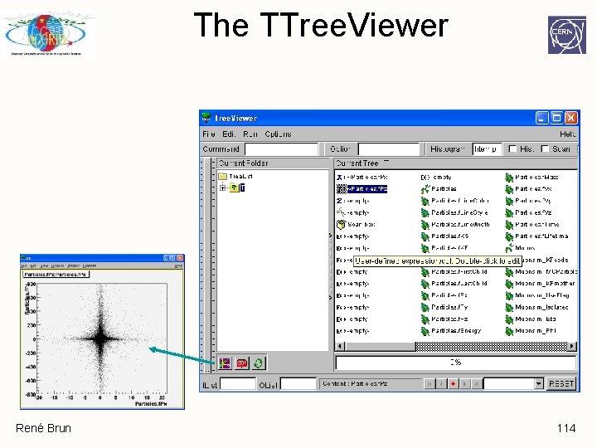This screenshot has height=448, width=597.
Task: Select the Muons.m_Phi leaf
Action: 531,331
